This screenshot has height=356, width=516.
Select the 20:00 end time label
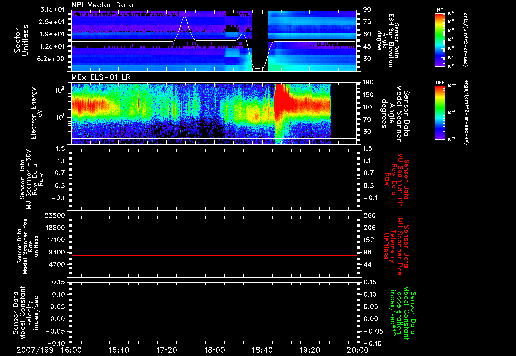pos(358,350)
